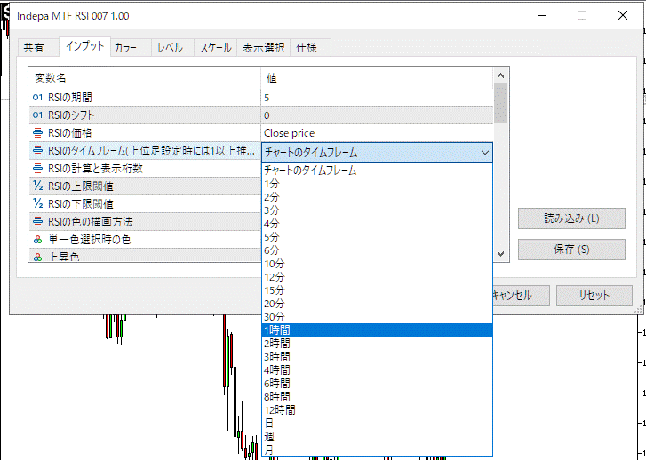This screenshot has height=460, width=646.
Task: Click the Close price value cell
Action: pyautogui.click(x=377, y=133)
